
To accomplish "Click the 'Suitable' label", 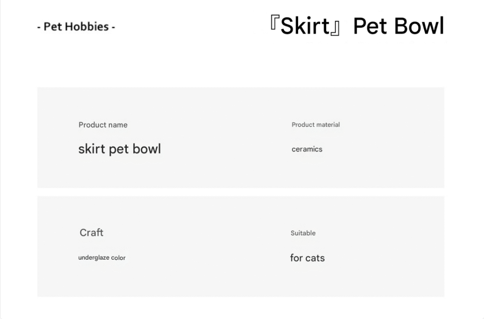I will [x=303, y=233].
